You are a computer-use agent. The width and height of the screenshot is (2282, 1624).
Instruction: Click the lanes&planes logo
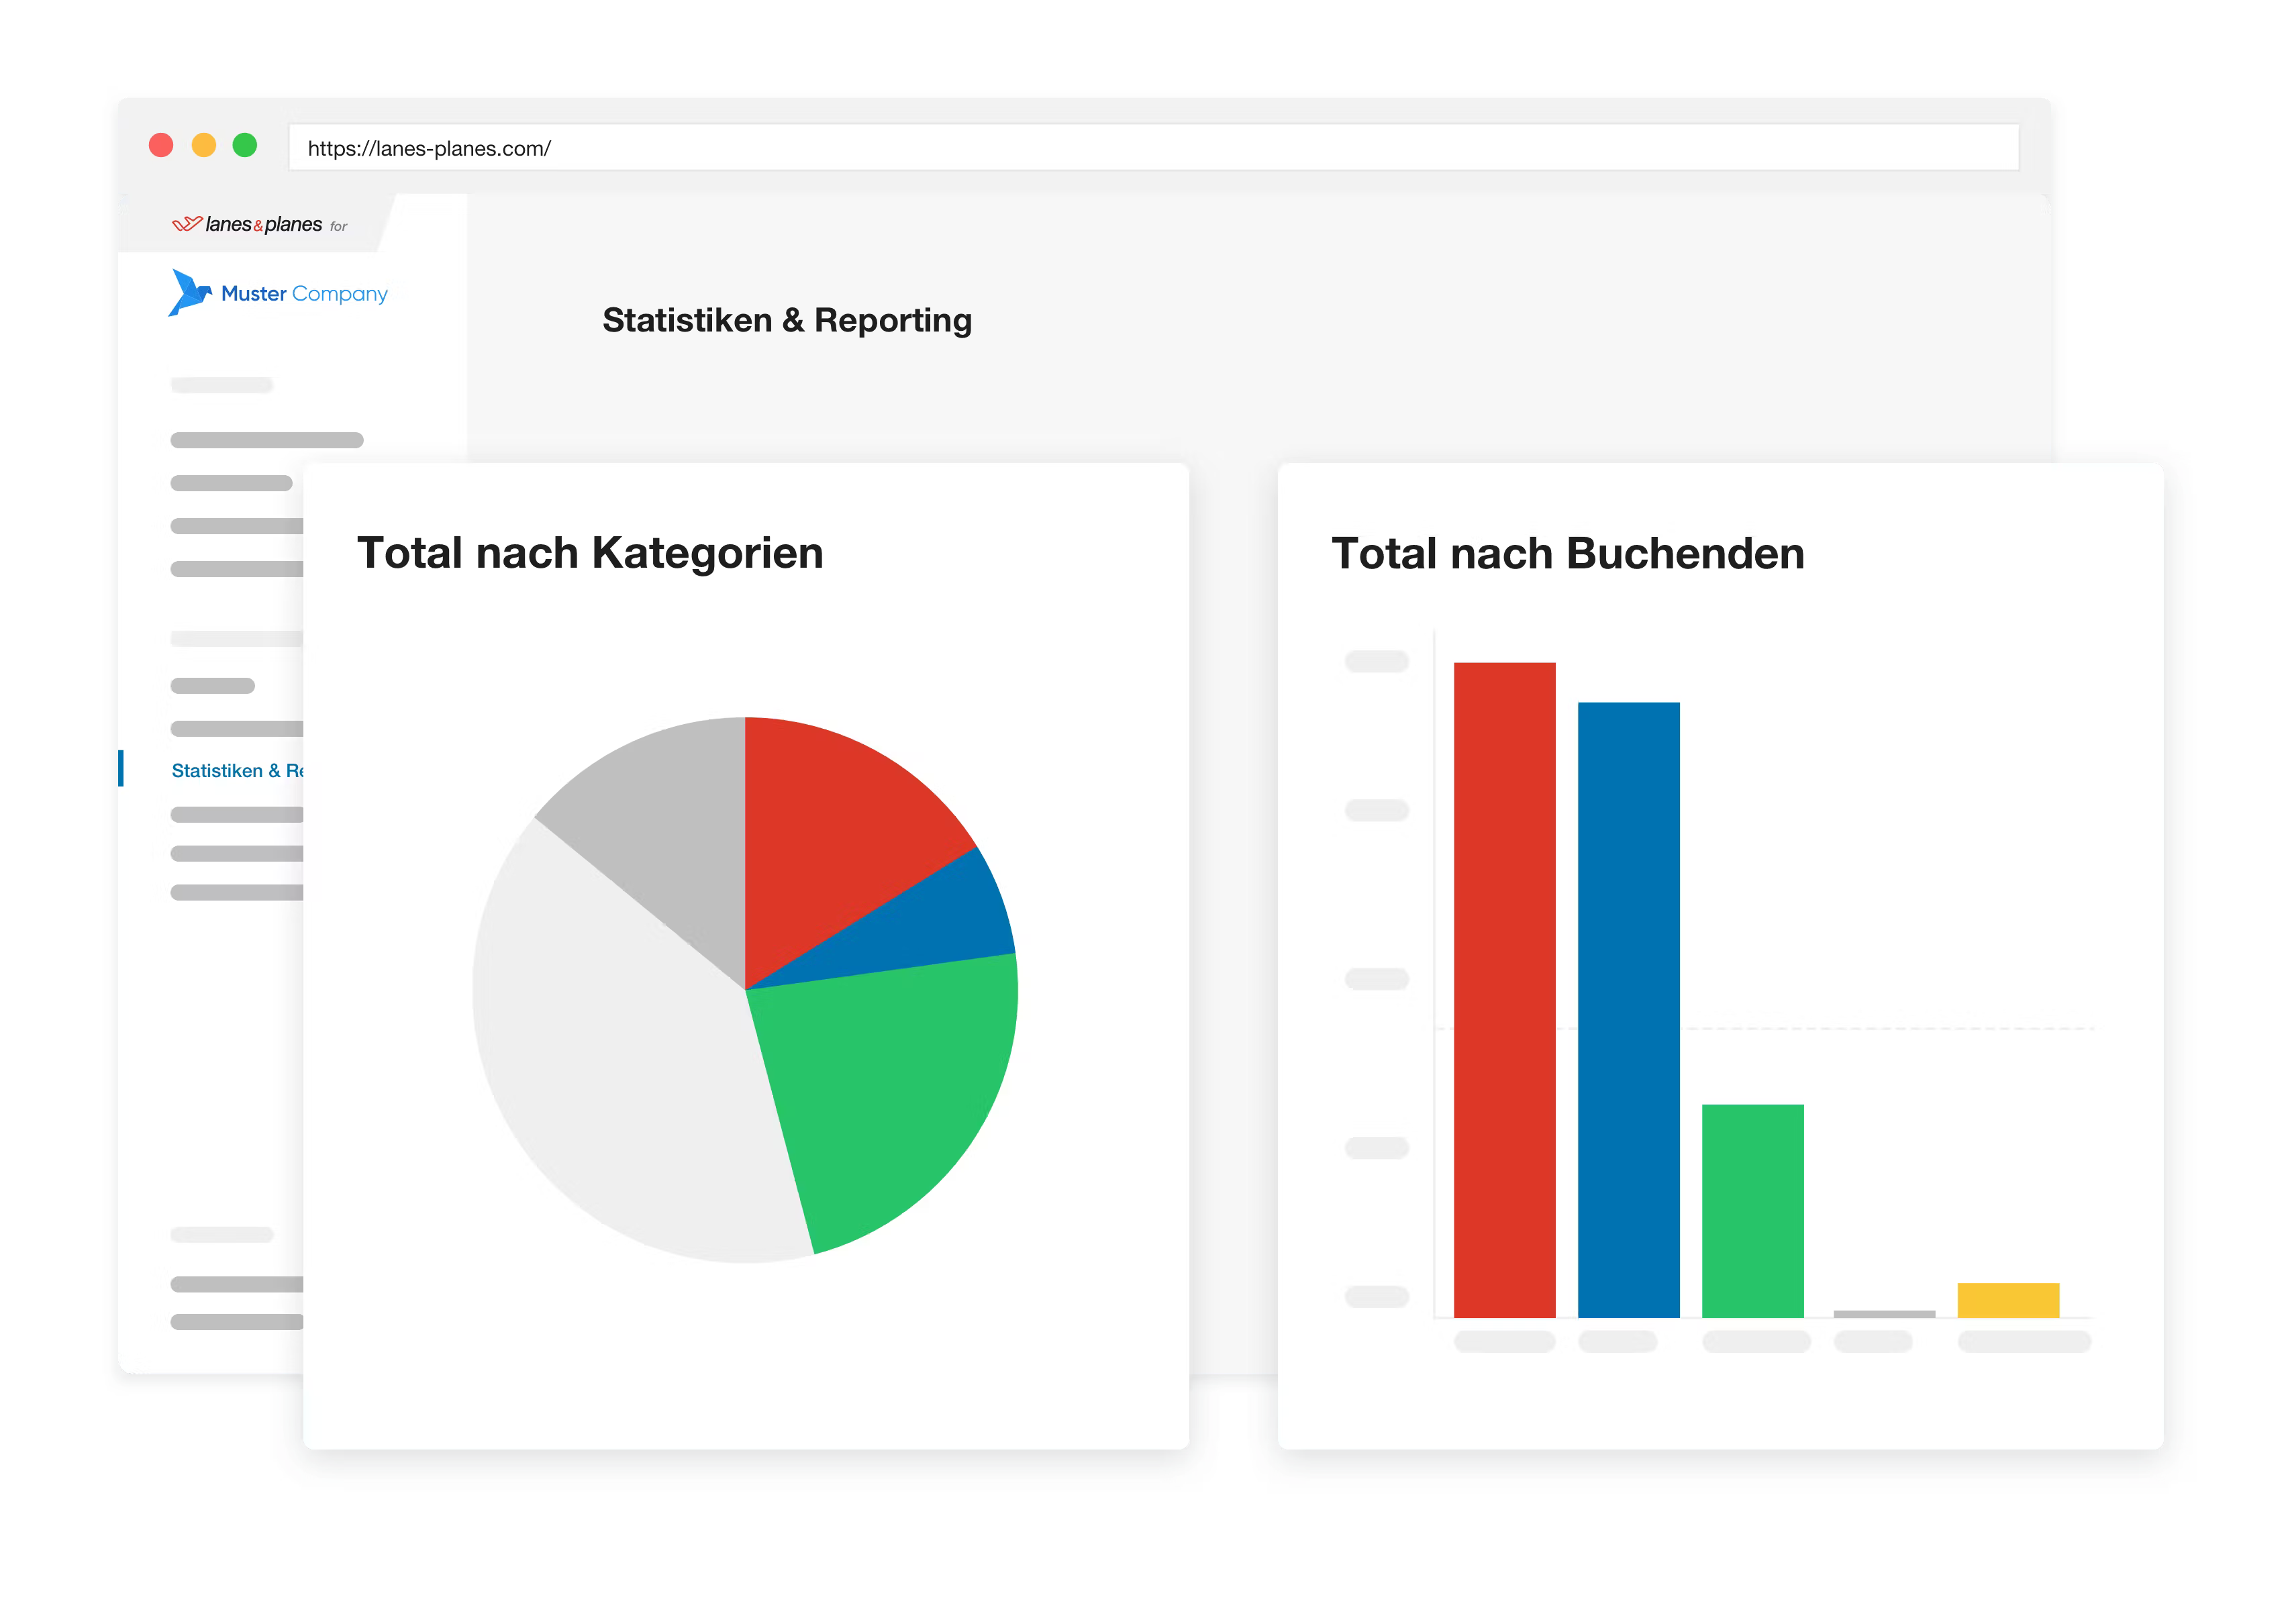pos(247,225)
